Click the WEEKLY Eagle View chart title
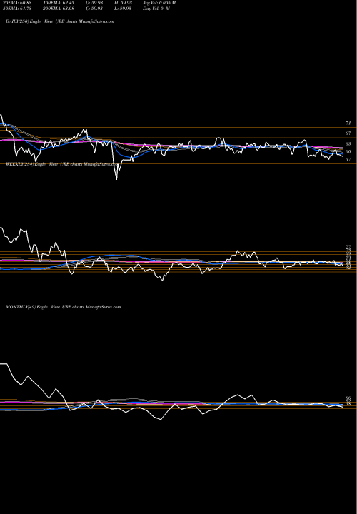This screenshot has height=514, width=357. pyautogui.click(x=62, y=164)
